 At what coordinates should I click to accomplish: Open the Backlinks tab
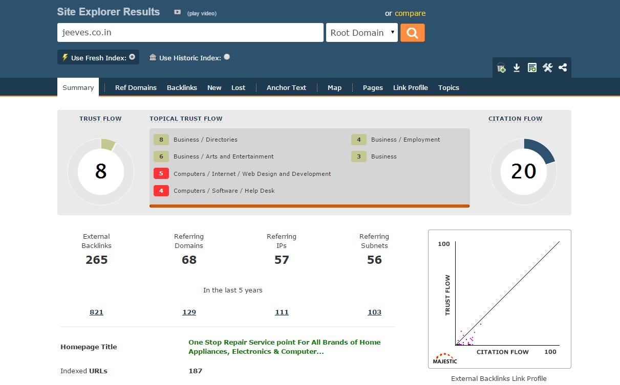tap(182, 87)
